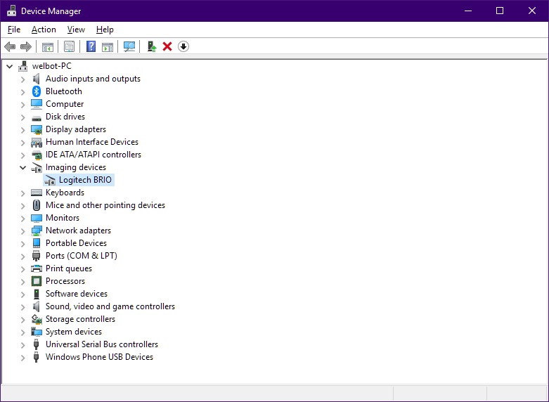
Task: Select the Print queues label
Action: [69, 268]
